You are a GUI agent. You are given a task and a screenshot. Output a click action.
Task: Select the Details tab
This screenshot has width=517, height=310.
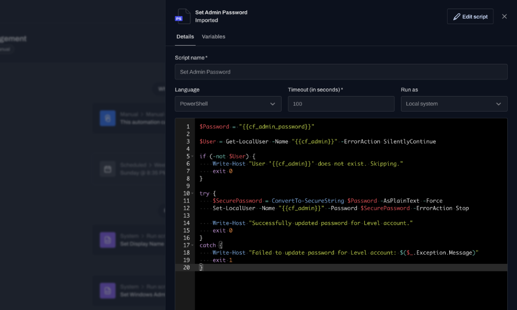point(185,36)
